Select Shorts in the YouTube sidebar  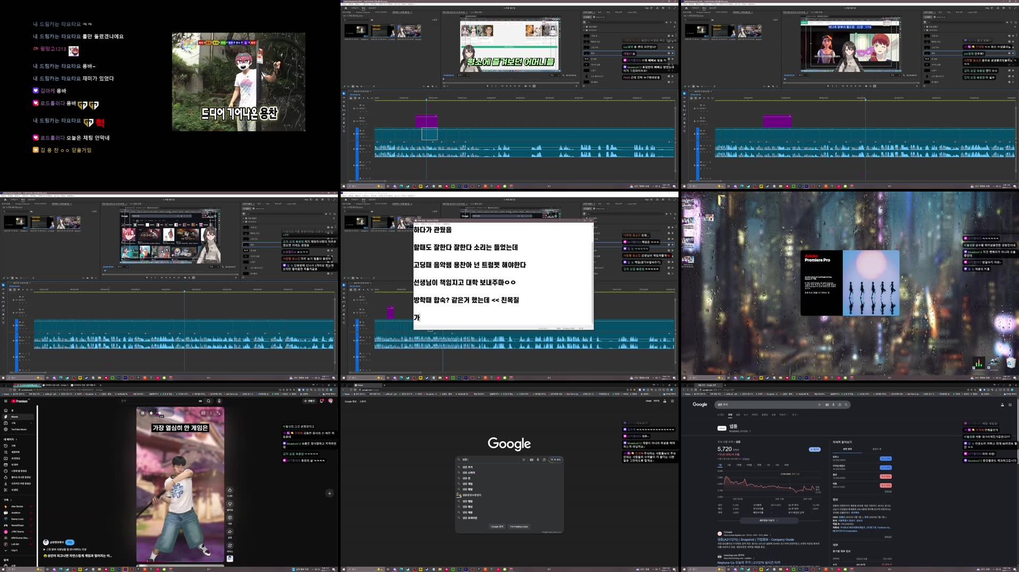(15, 417)
